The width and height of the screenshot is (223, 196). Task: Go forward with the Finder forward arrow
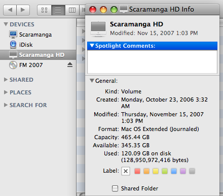point(23,10)
